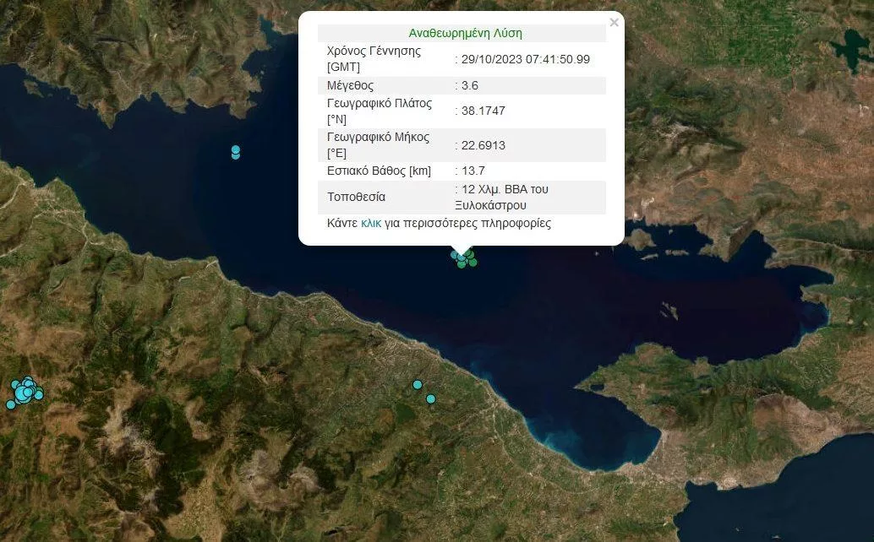Viewport: 874px width, 542px height.
Task: Select the largest cyan marker in the western cluster
Action: pyautogui.click(x=23, y=393)
